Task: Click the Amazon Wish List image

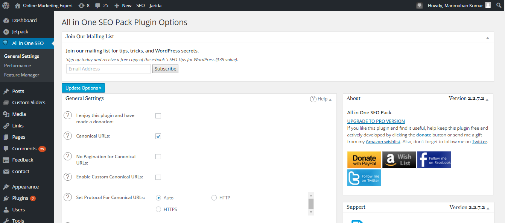Action: coord(399,160)
